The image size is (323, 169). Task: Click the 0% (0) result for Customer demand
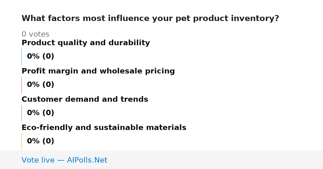(x=41, y=113)
